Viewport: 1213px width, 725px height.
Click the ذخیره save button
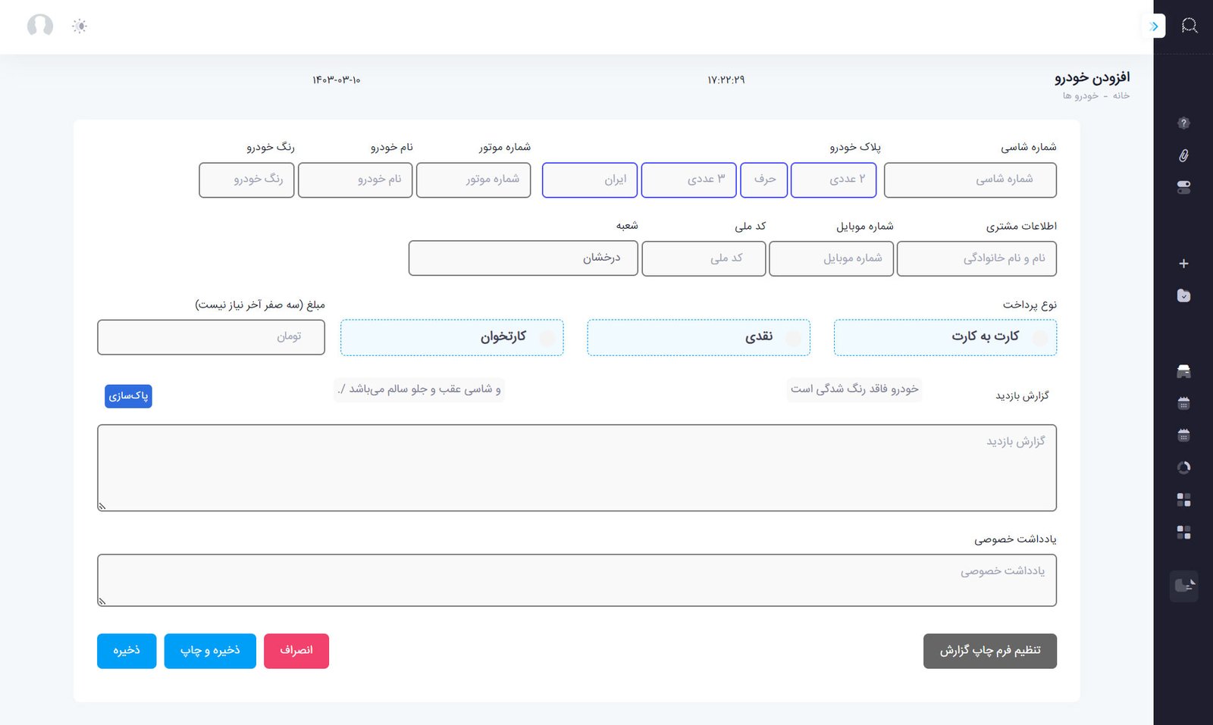(127, 651)
